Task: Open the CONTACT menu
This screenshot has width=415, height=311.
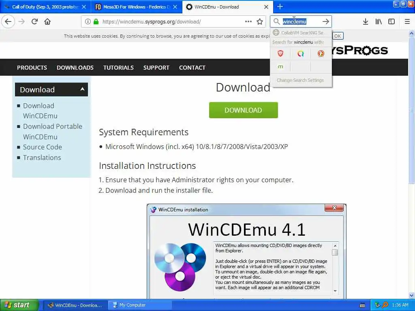Action: (192, 68)
